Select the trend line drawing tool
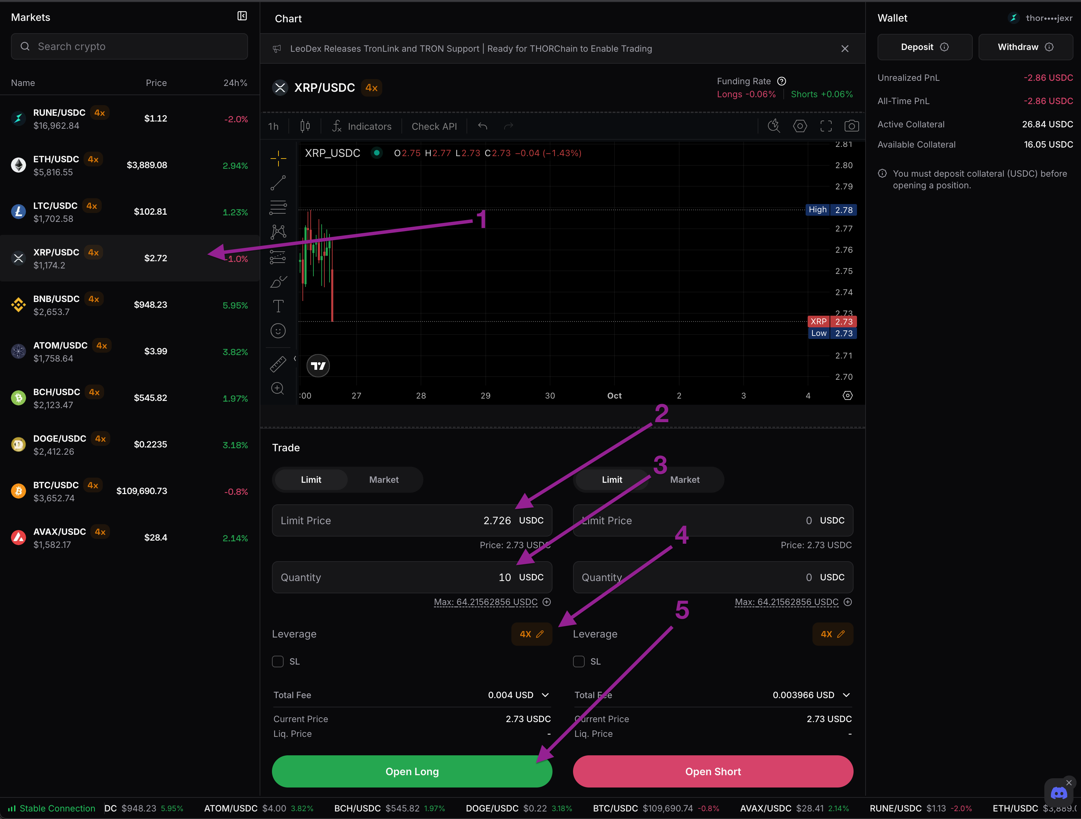The height and width of the screenshot is (819, 1081). pyautogui.click(x=278, y=183)
